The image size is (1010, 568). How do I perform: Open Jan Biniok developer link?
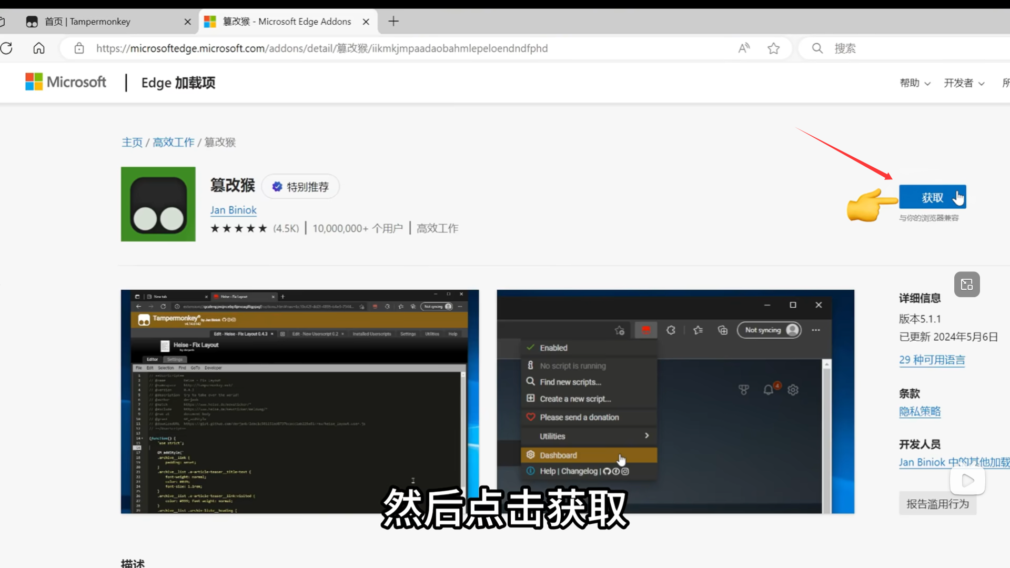pyautogui.click(x=233, y=210)
